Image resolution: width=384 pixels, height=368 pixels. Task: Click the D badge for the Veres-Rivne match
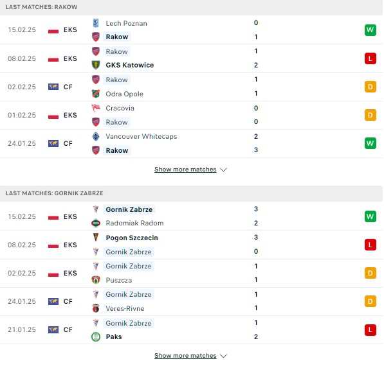pyautogui.click(x=370, y=301)
